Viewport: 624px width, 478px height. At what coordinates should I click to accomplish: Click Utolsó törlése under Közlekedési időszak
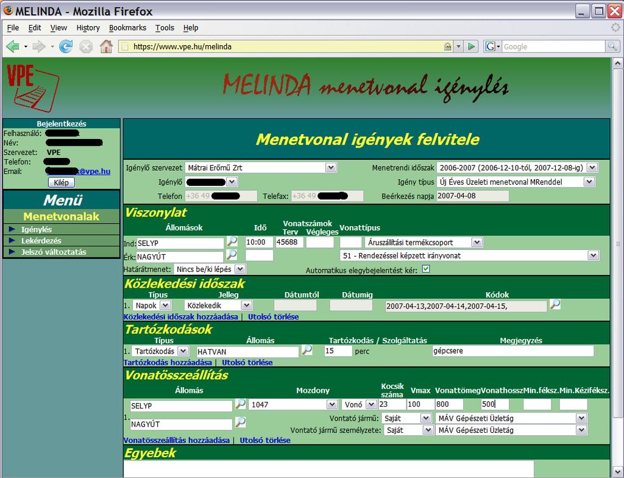(274, 317)
